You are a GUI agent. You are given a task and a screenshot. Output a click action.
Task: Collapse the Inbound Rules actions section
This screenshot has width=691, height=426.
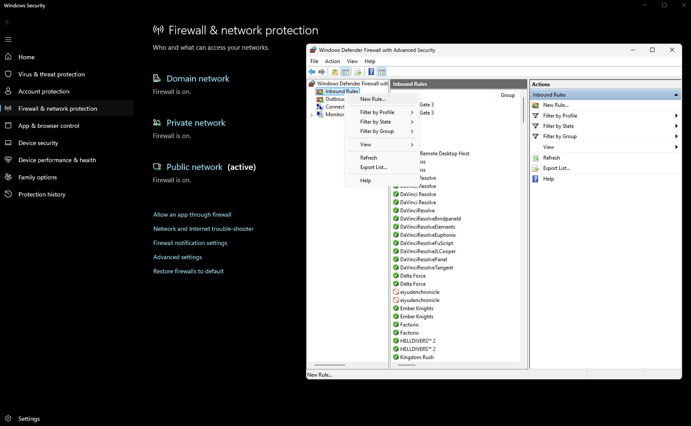coord(676,95)
